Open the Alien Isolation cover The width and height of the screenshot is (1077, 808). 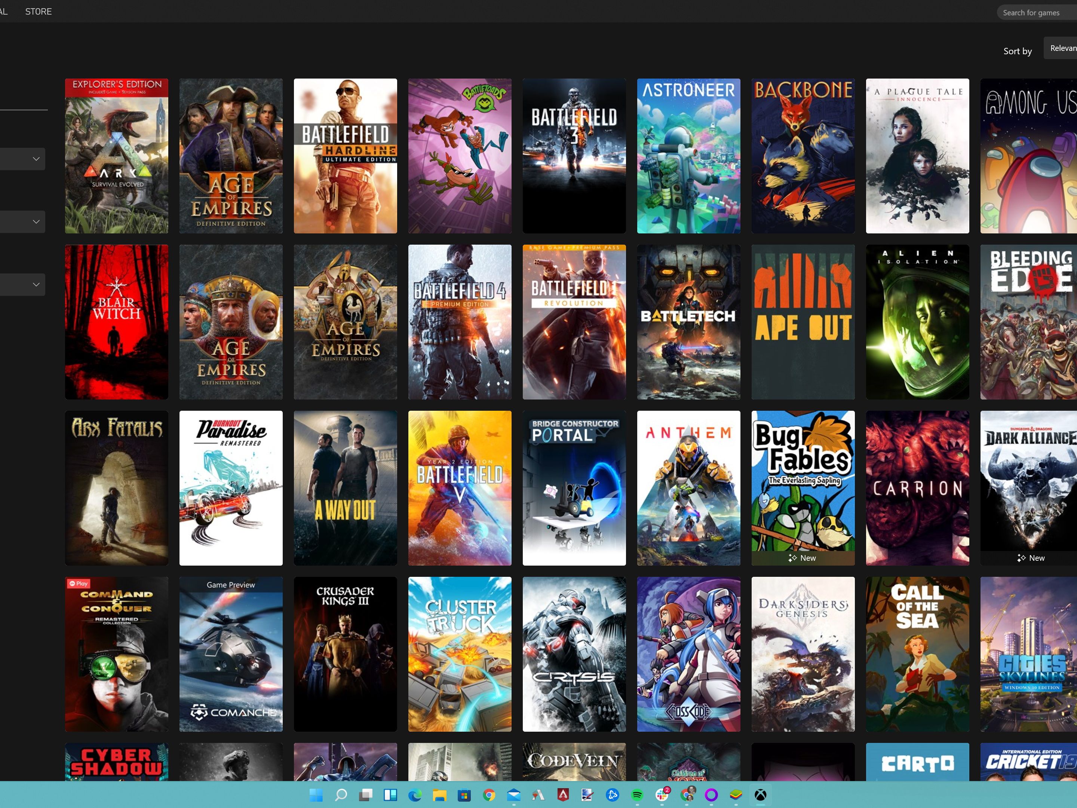pyautogui.click(x=917, y=321)
